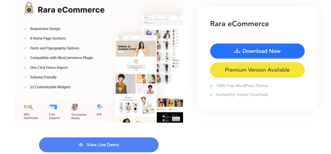Click the SEO Optimized magnifier icon
The height and width of the screenshot is (154, 331).
(28, 107)
